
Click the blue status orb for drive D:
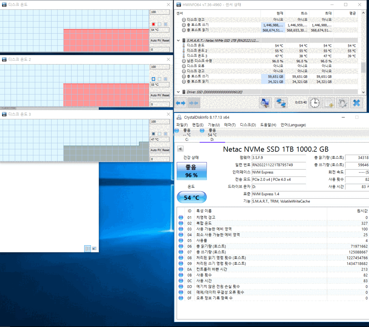click(x=202, y=131)
